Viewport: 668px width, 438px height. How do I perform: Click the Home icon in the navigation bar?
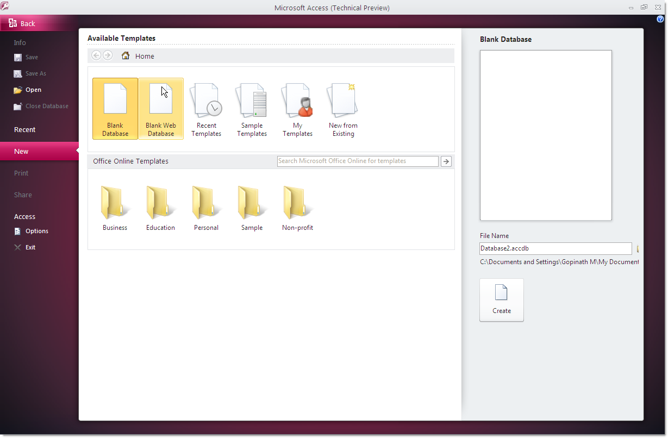coord(126,56)
